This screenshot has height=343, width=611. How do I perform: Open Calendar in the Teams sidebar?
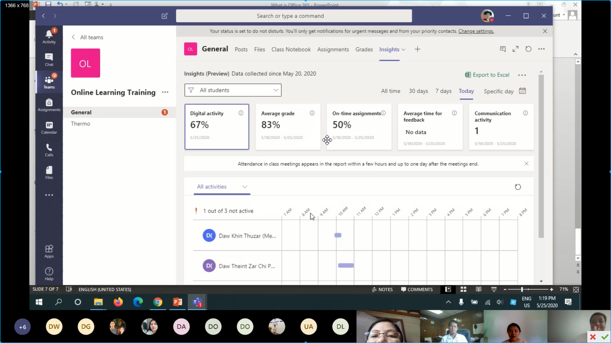[x=49, y=128]
